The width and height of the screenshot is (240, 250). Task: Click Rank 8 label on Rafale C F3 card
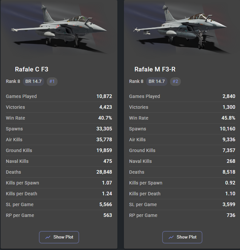point(13,81)
